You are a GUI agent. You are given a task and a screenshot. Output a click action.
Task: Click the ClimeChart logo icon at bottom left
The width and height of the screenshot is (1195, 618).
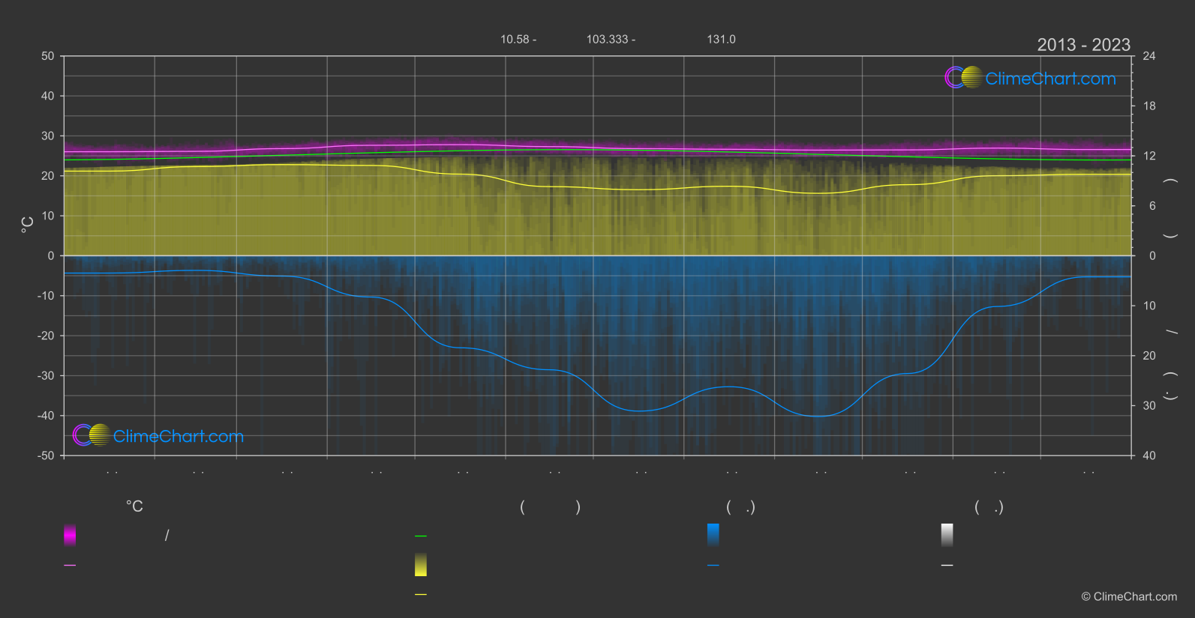point(92,435)
